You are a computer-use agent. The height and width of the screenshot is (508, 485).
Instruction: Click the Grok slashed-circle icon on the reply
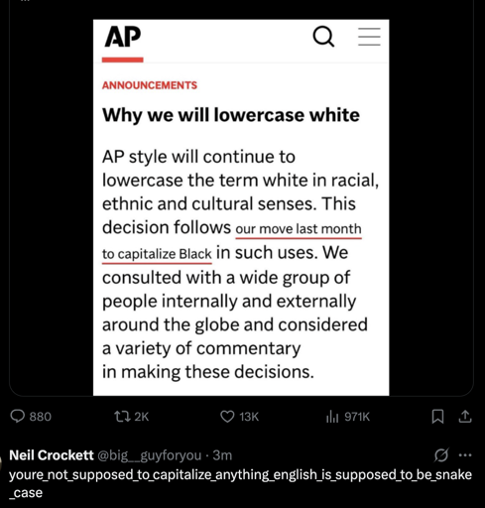pos(441,455)
